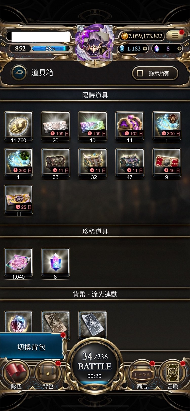The width and height of the screenshot is (190, 411).
Task: Select the purple treasure chest 102 日
Action: 129,127
